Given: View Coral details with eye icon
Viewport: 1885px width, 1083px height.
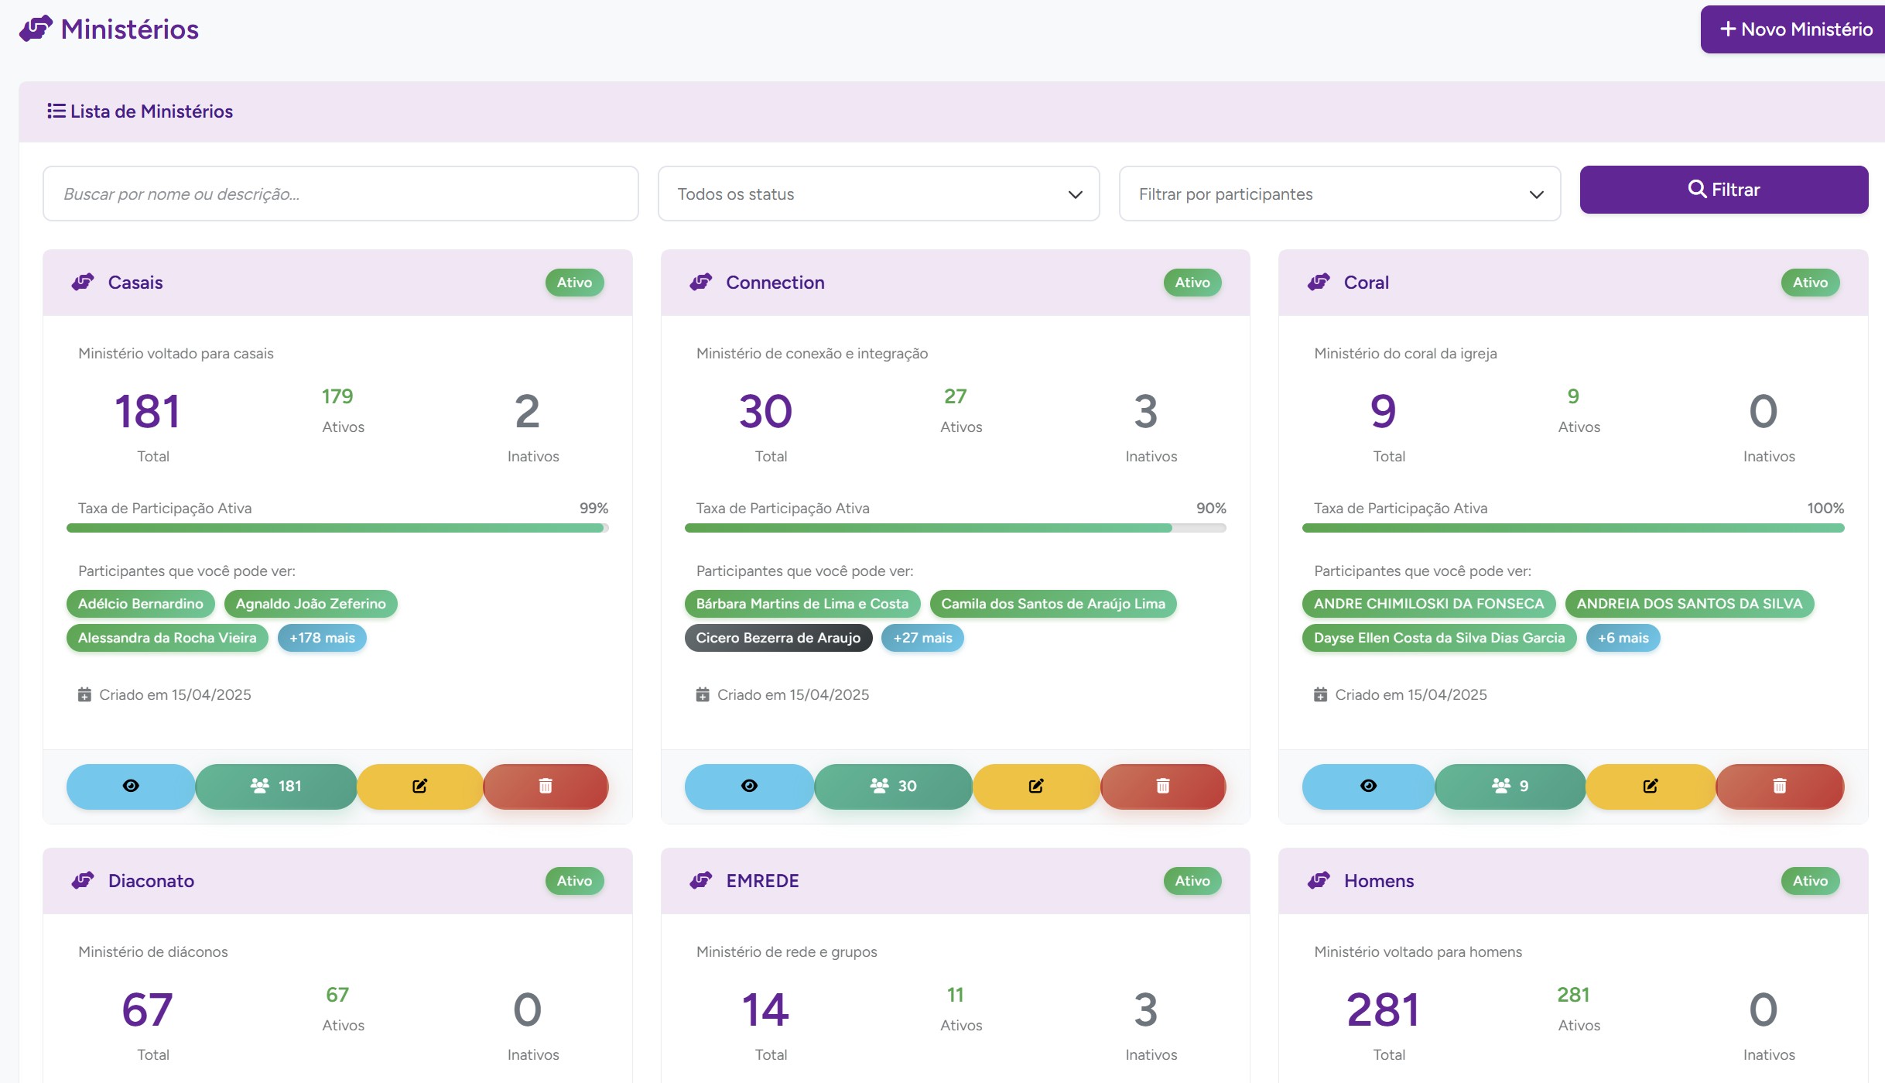Looking at the screenshot, I should [x=1368, y=786].
